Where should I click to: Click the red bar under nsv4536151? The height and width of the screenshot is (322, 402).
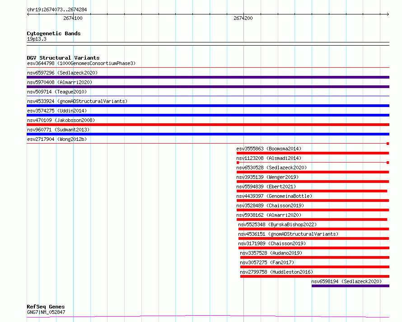[313, 238]
